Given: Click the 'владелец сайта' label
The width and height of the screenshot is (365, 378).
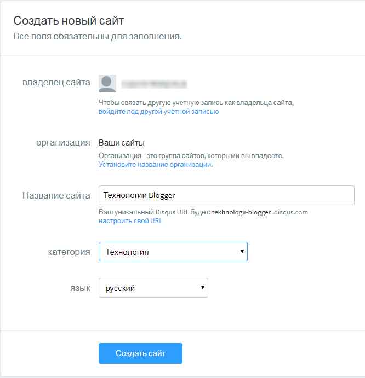Looking at the screenshot, I should (56, 83).
